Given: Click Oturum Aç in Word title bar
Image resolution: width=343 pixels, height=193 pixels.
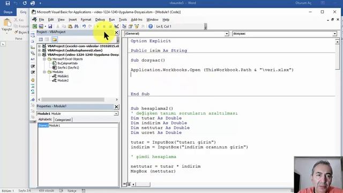Looking at the screenshot, I should pos(303,3).
